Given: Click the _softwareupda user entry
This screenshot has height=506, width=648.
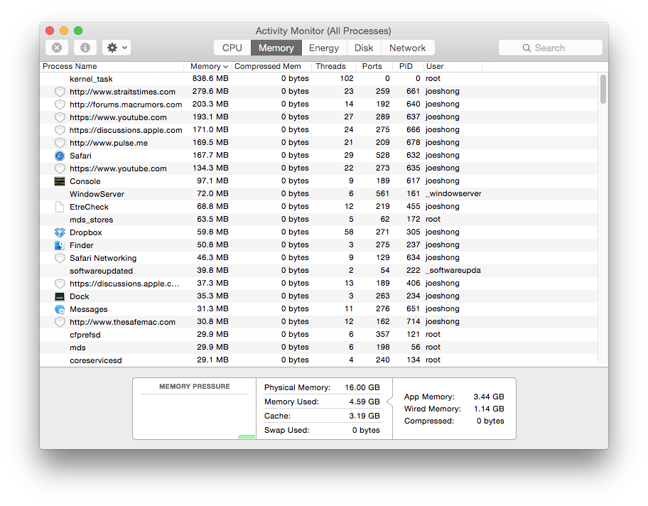Looking at the screenshot, I should pyautogui.click(x=453, y=270).
